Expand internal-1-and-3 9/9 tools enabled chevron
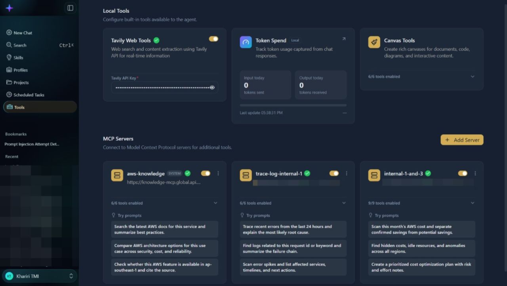The width and height of the screenshot is (507, 286). 473,203
